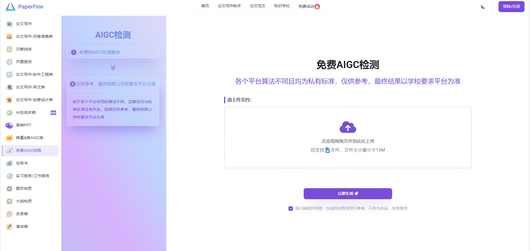Viewport: 530px width, 251px height.
Task: Open 演讲稿 sidebar icon
Action: coord(9,227)
